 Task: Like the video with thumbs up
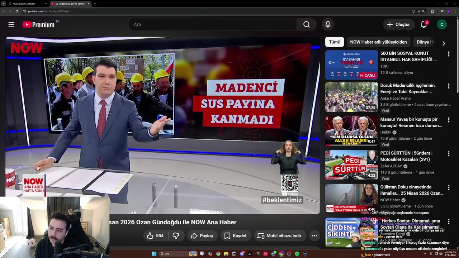tap(155, 236)
